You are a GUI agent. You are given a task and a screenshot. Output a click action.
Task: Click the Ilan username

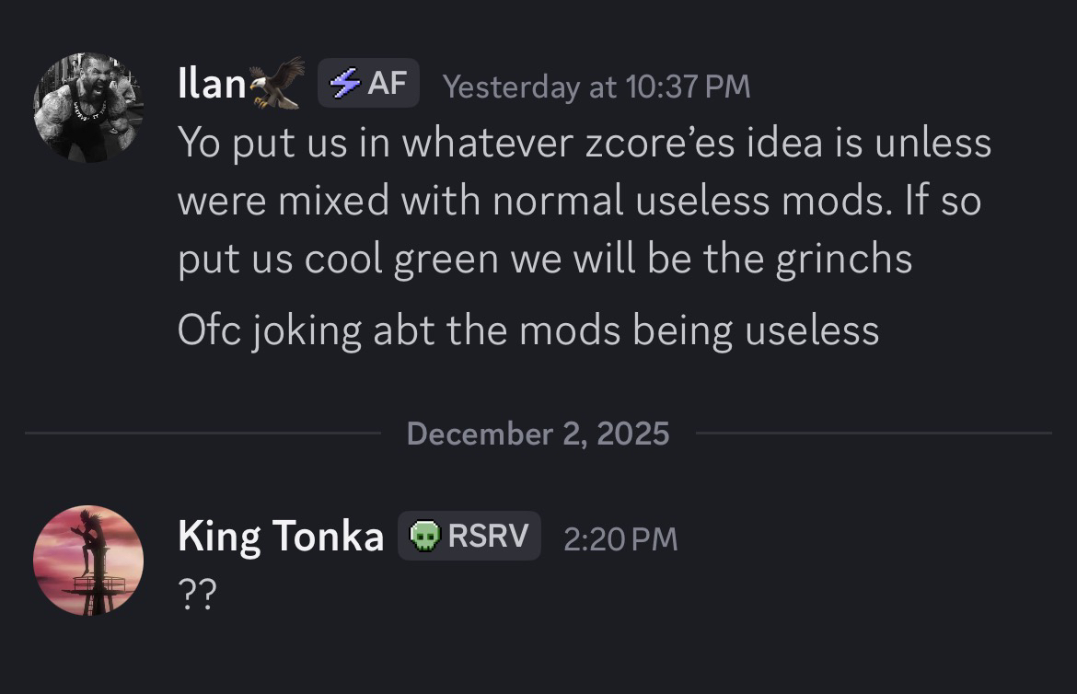coord(211,86)
